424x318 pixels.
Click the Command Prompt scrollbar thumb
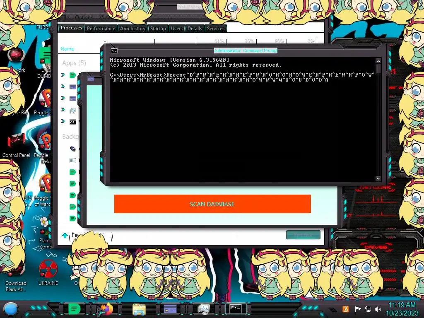point(378,69)
